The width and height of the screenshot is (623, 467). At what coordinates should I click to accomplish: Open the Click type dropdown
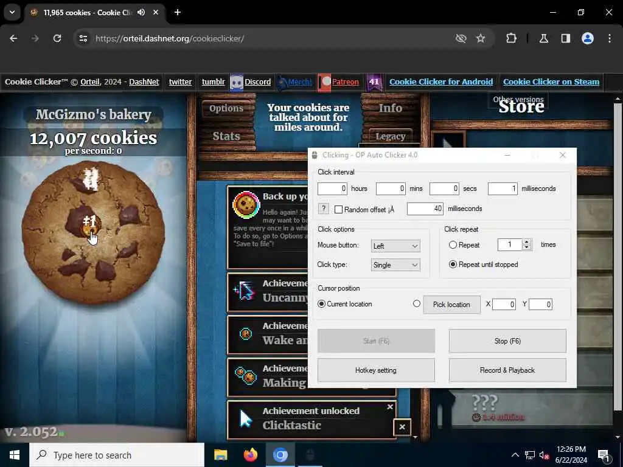coord(395,265)
